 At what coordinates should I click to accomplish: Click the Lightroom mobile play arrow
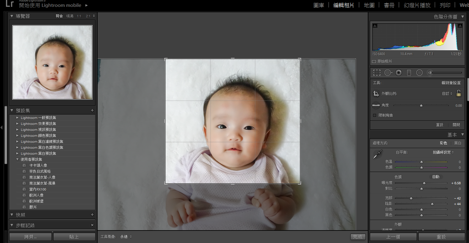click(87, 5)
